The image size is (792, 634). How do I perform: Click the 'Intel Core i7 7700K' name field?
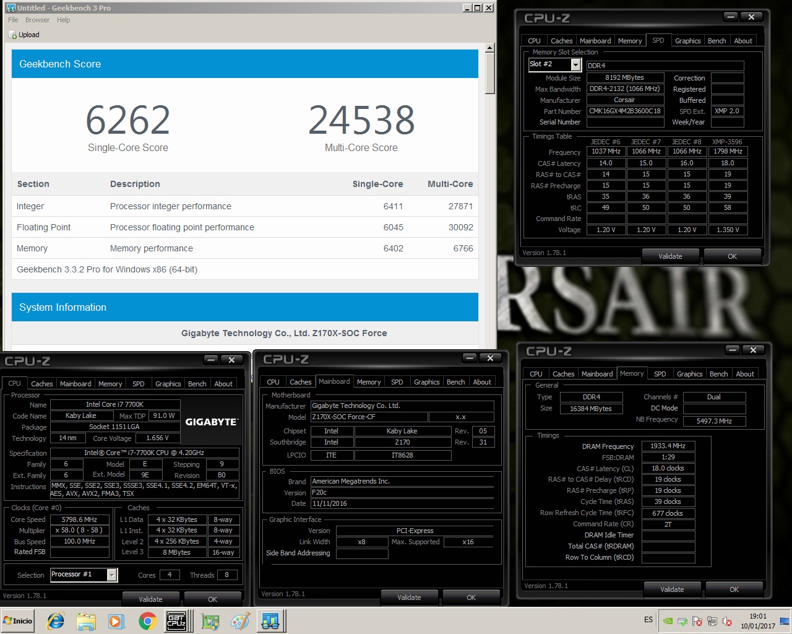point(114,404)
